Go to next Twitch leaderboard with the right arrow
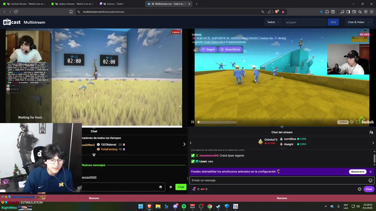376x211 pixels. pos(373,143)
